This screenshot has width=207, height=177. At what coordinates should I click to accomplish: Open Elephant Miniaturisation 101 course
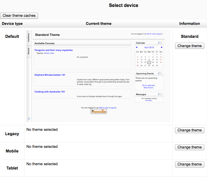[50, 75]
